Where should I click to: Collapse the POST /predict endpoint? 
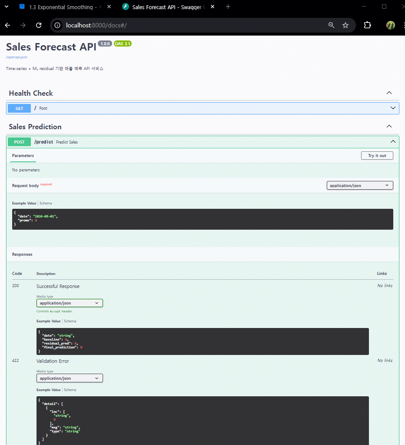[x=393, y=142]
